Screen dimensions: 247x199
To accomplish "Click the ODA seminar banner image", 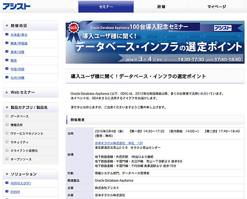I will (x=155, y=42).
